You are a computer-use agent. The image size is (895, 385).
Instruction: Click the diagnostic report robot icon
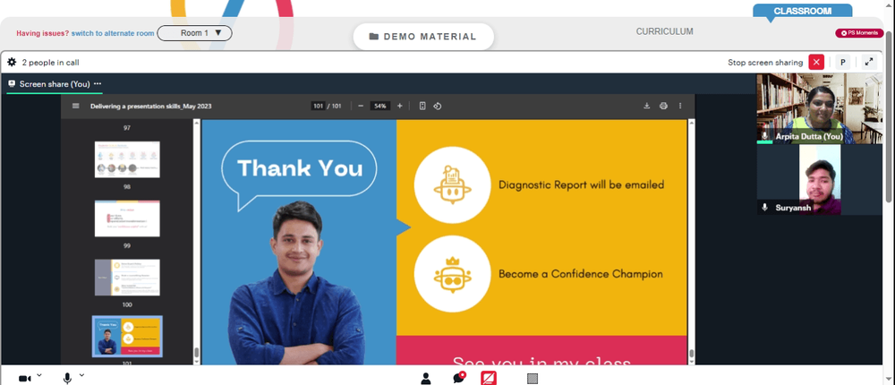click(x=452, y=184)
